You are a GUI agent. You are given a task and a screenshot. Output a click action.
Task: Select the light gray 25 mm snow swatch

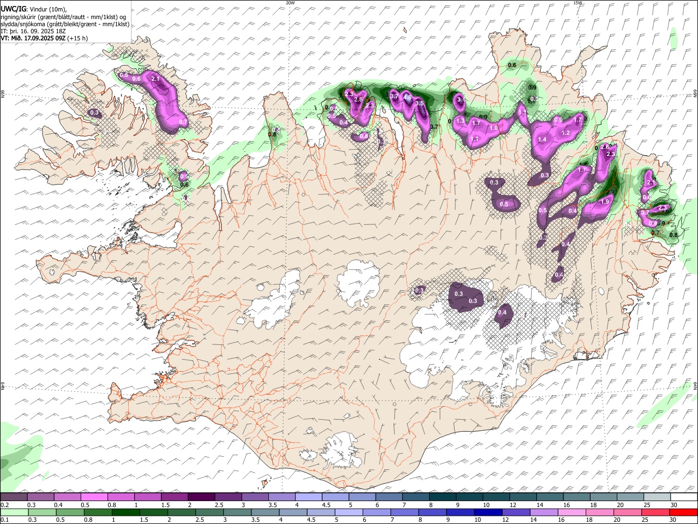point(657,497)
